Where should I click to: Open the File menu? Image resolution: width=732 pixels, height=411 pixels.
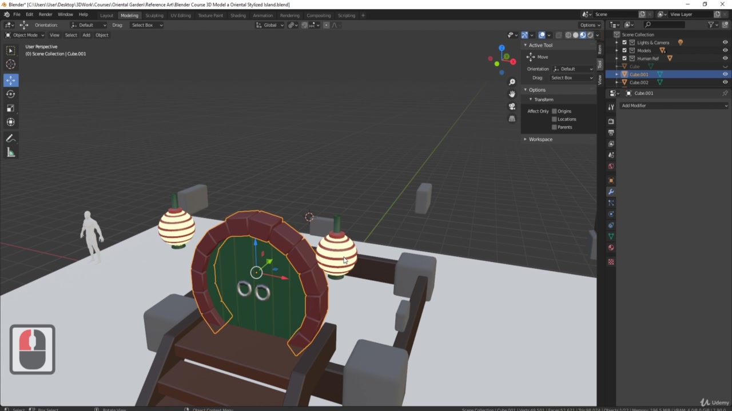(17, 14)
